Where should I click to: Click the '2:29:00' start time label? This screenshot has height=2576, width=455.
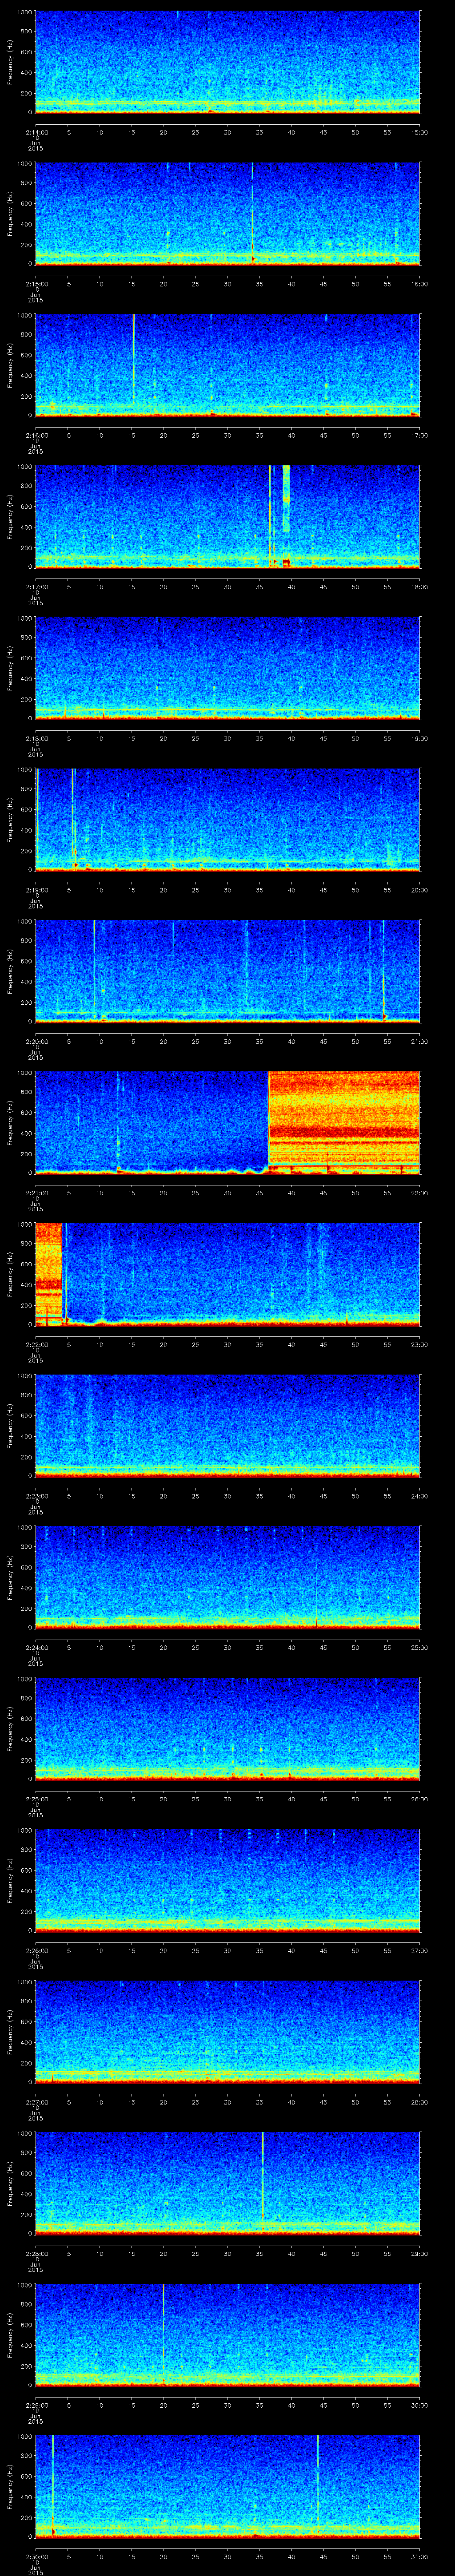click(36, 2405)
